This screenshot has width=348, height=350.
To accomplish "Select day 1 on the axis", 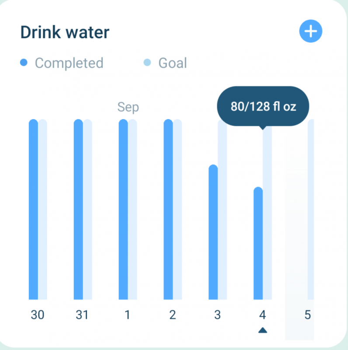I will point(127,315).
